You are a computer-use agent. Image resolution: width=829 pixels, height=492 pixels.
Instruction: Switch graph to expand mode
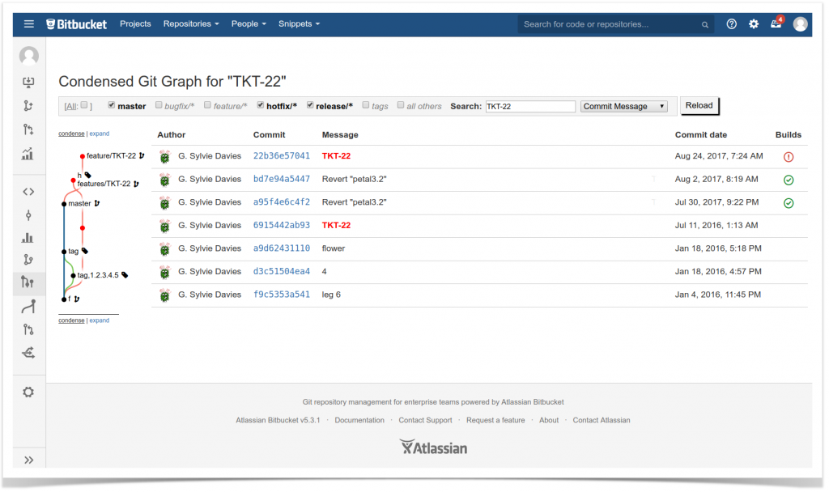point(99,133)
